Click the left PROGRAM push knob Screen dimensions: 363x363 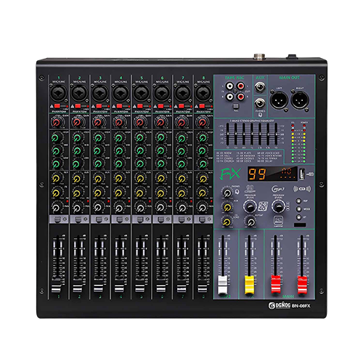[250, 206]
